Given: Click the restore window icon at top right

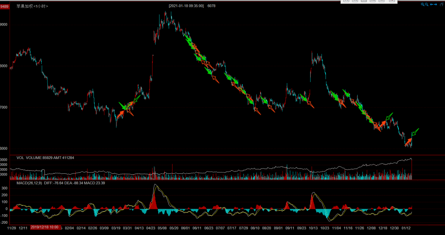Looking at the screenshot, I should click(x=441, y=4).
